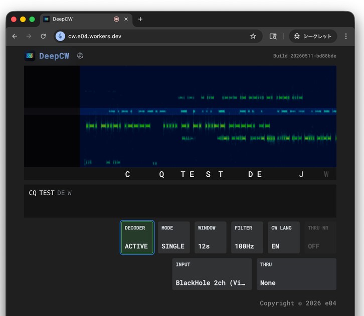Viewport: 364px width, 316px height.
Task: Select the DeepCW browser tab
Action: click(86, 20)
